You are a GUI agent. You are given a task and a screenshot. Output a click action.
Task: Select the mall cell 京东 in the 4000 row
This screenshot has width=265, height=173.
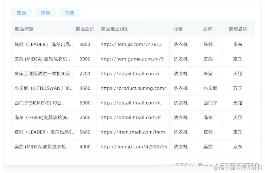pos(238,147)
